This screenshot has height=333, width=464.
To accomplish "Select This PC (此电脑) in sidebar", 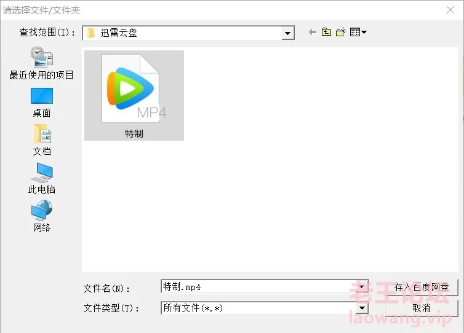I will tap(41, 178).
